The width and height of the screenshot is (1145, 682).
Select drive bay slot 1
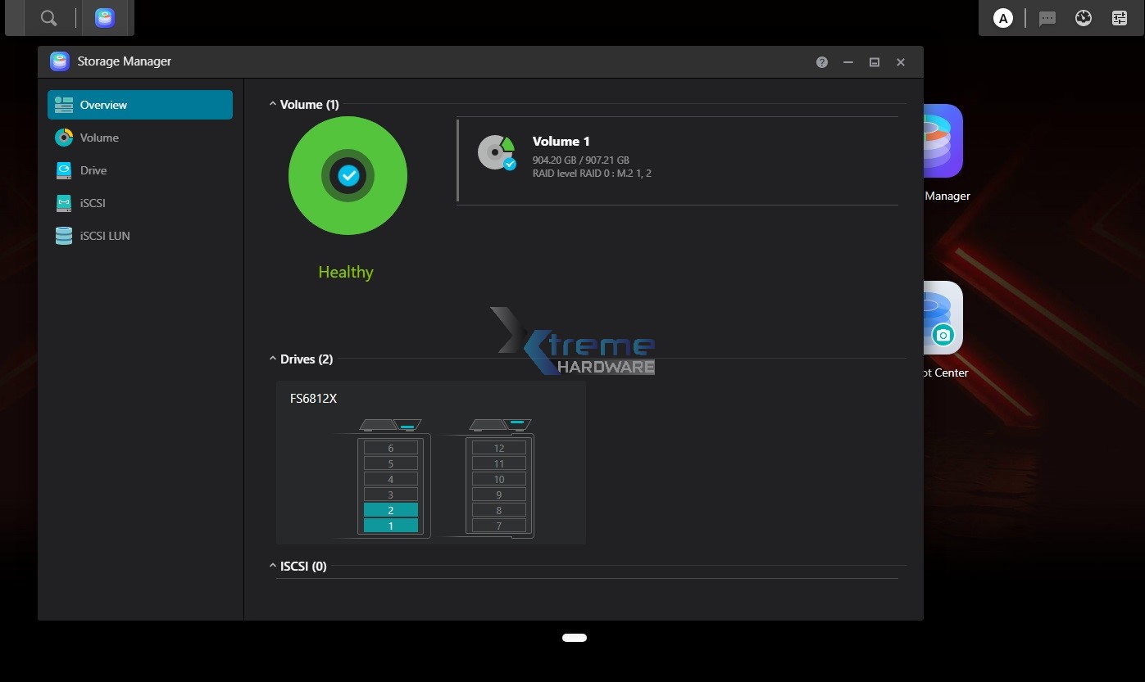pyautogui.click(x=391, y=526)
